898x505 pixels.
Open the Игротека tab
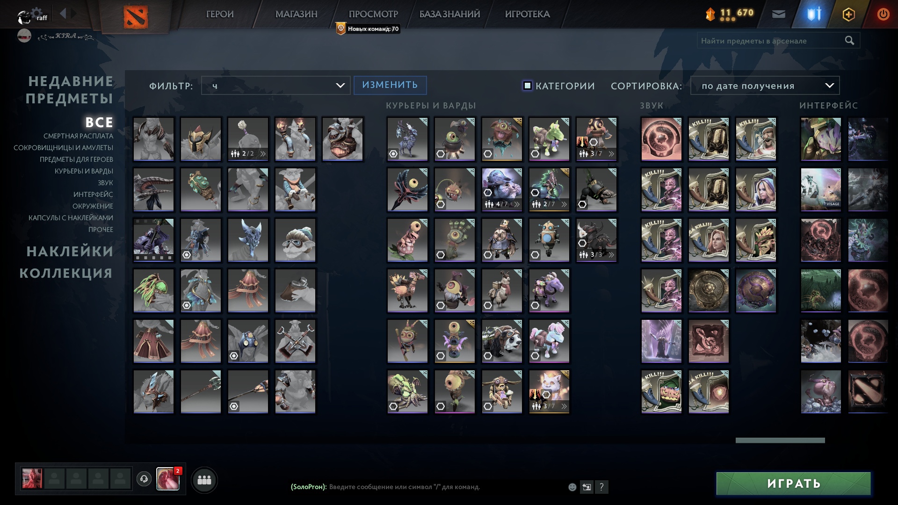527,14
